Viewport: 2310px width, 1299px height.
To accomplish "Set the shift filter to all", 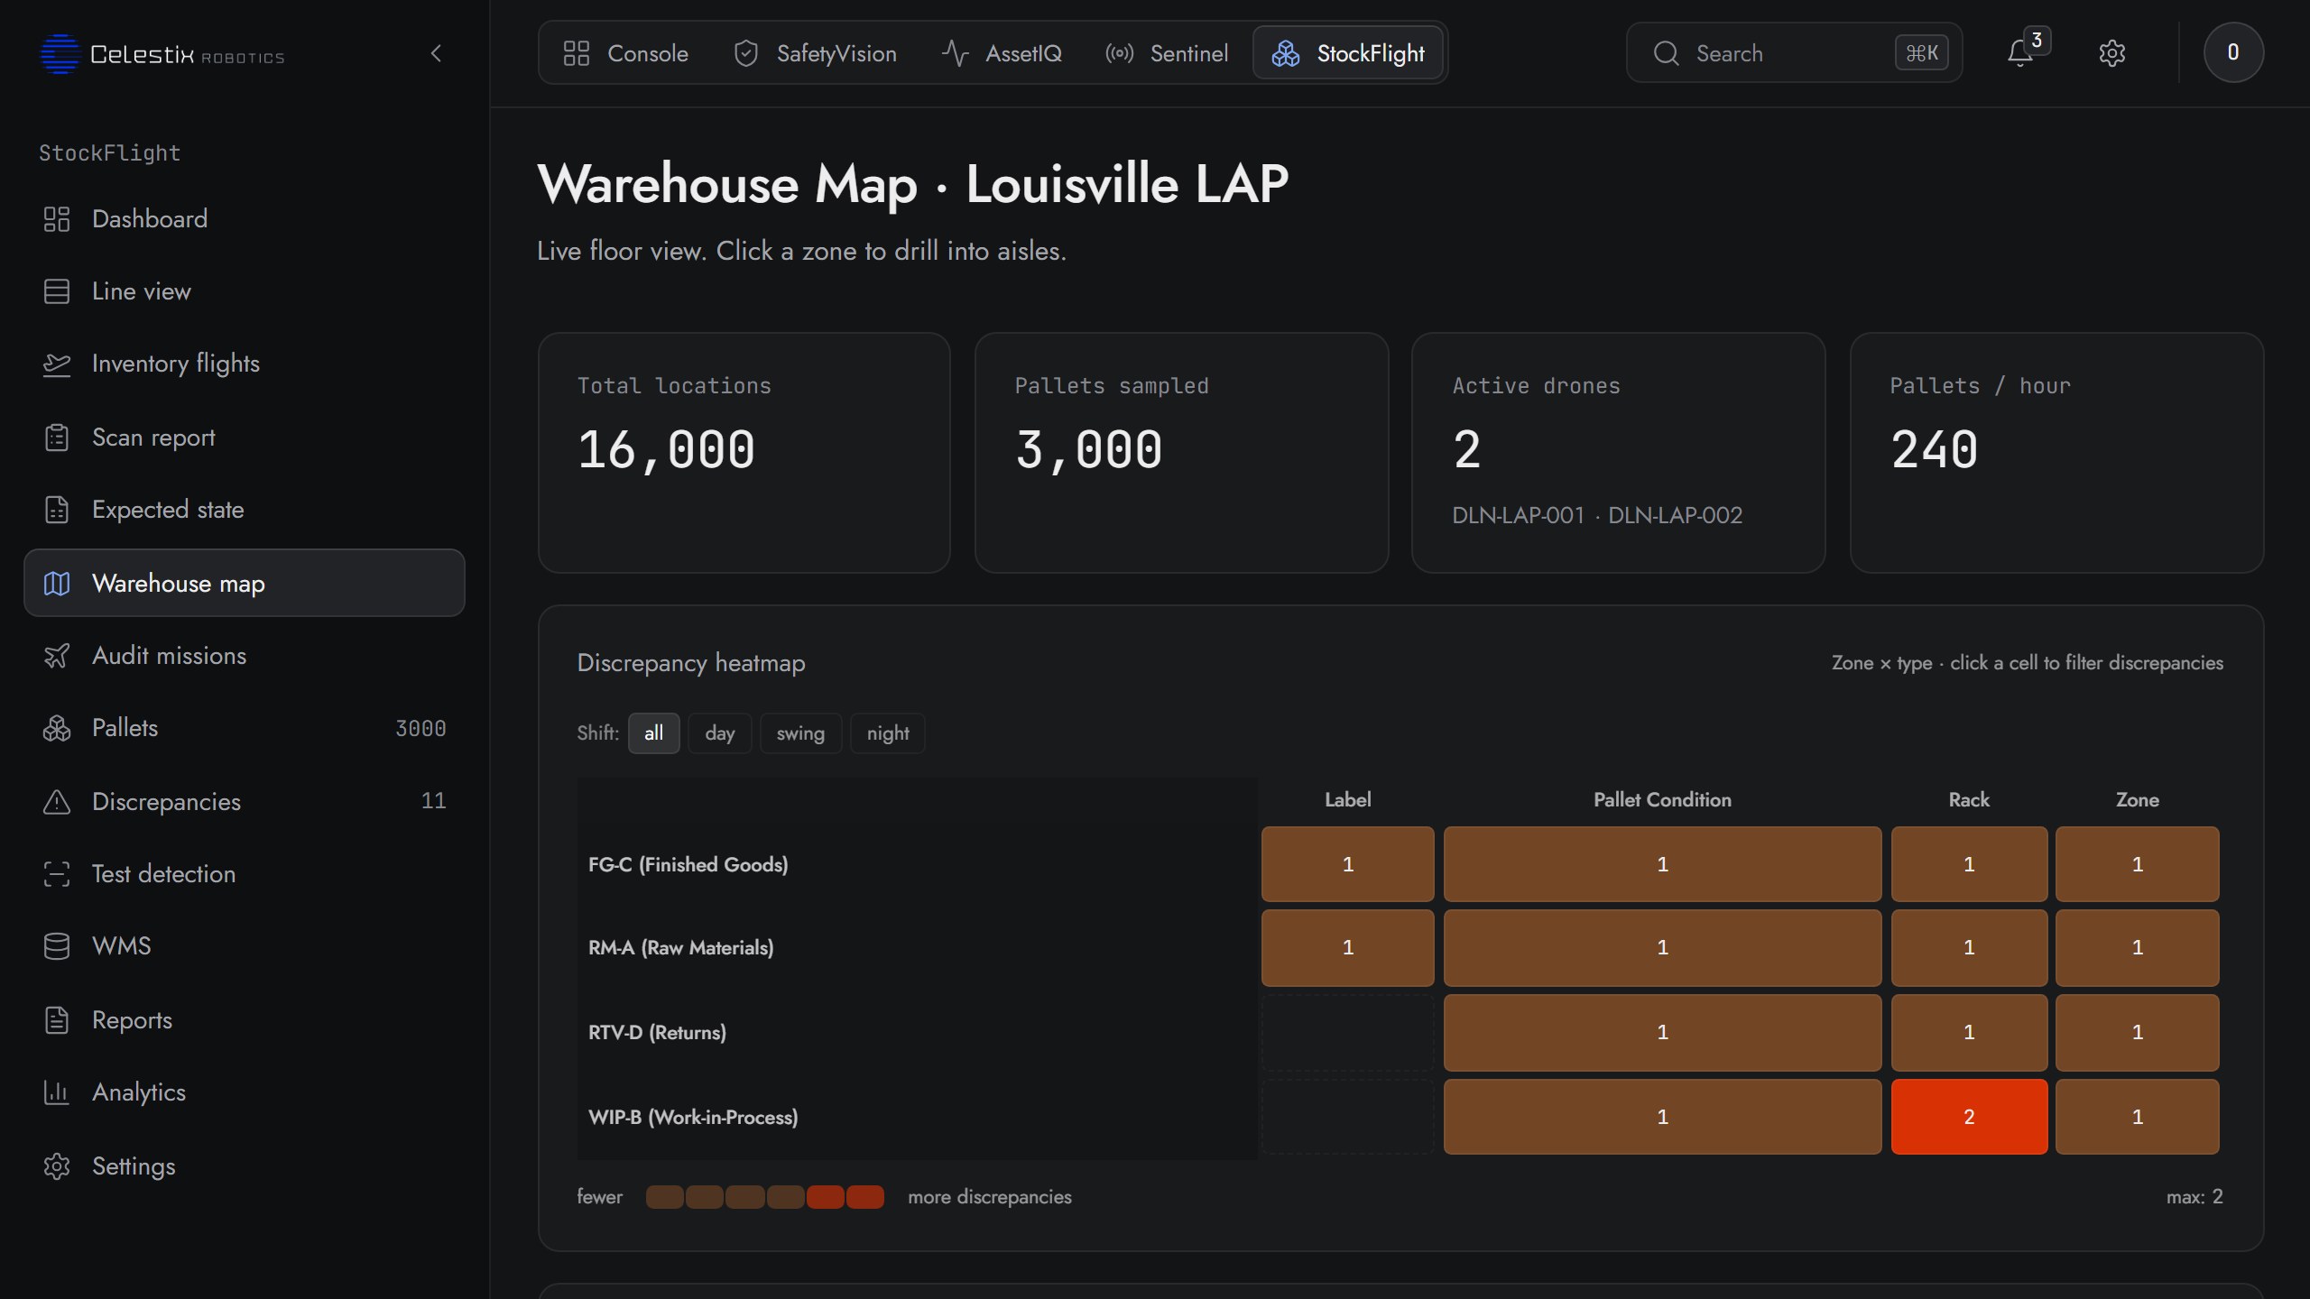I will click(x=654, y=733).
